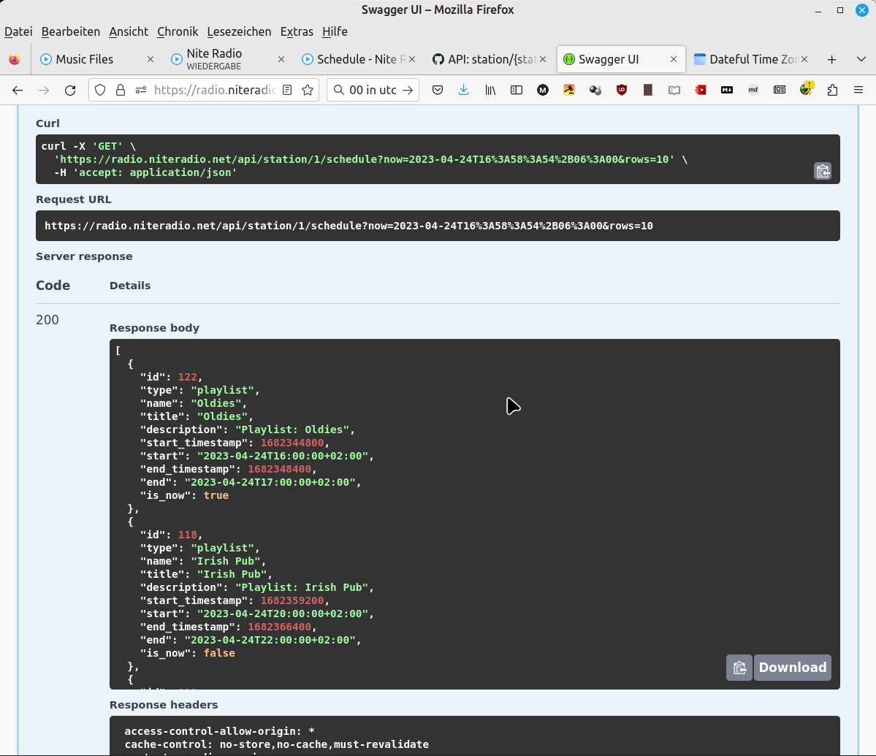The width and height of the screenshot is (876, 756).
Task: Open the Mastodon extension icon
Action: [543, 90]
